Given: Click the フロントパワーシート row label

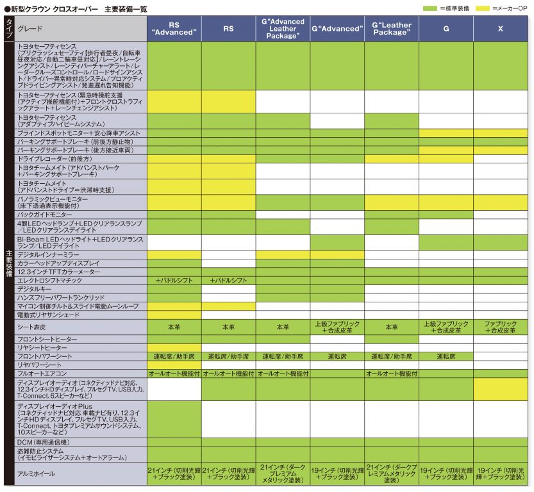Looking at the screenshot, I should pyautogui.click(x=80, y=356).
